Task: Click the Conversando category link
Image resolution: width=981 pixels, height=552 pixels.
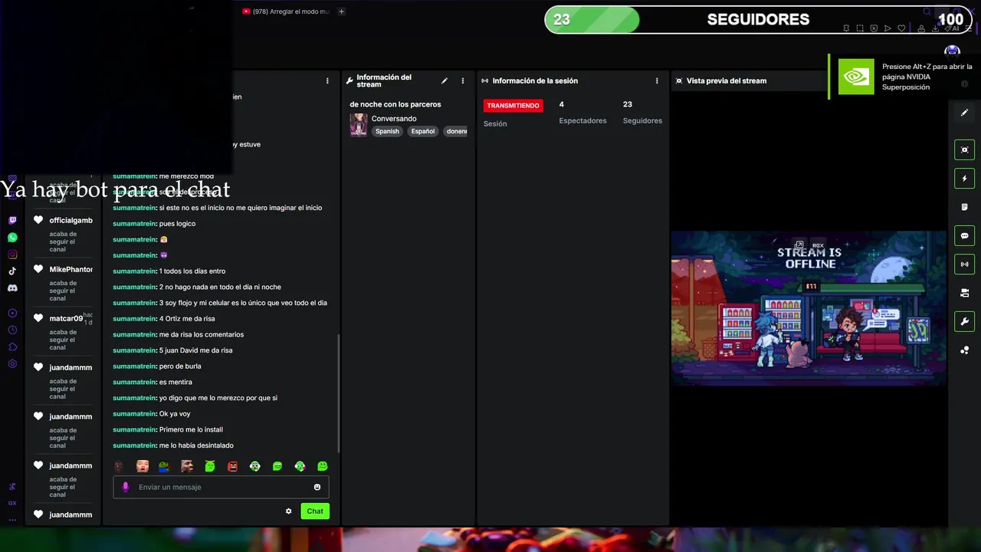Action: (x=394, y=119)
